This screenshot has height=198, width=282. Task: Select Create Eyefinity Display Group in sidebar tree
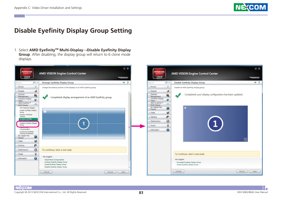[x=28, y=111]
